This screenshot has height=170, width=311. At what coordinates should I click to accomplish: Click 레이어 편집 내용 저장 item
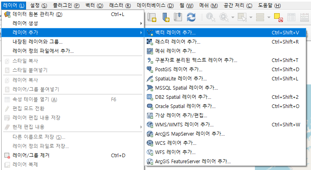(x=73, y=118)
